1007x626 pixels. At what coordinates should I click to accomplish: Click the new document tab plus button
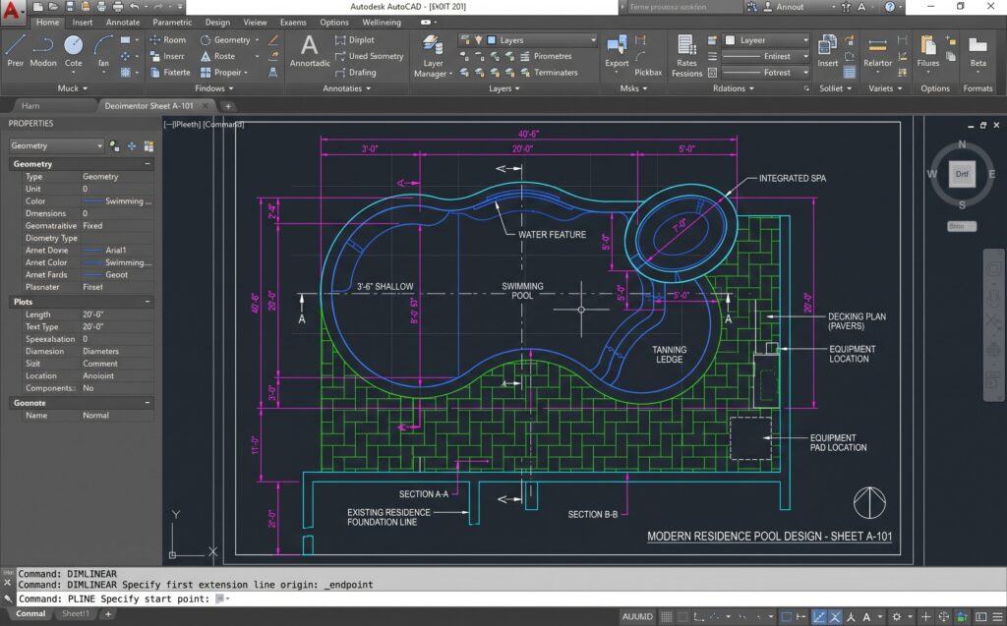pos(227,106)
